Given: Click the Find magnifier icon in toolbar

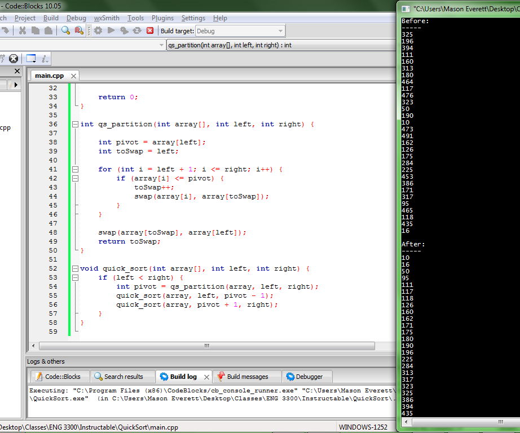Looking at the screenshot, I should pos(66,30).
